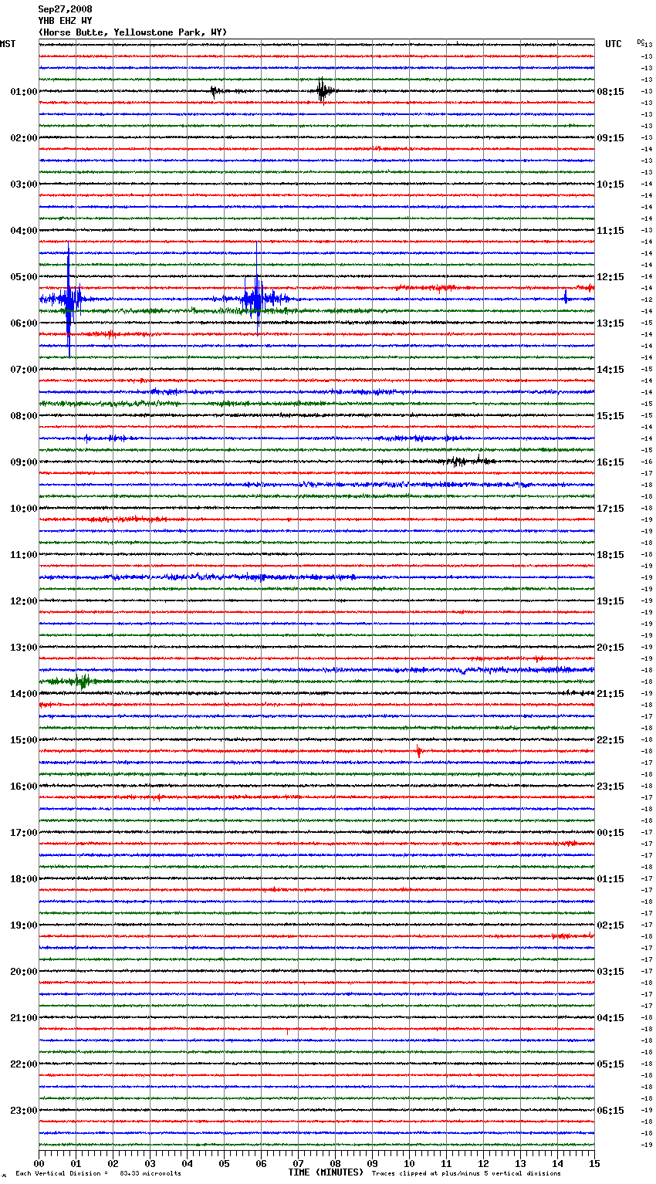
Task: Select the 13:15 UTC time label
Action: (610, 323)
